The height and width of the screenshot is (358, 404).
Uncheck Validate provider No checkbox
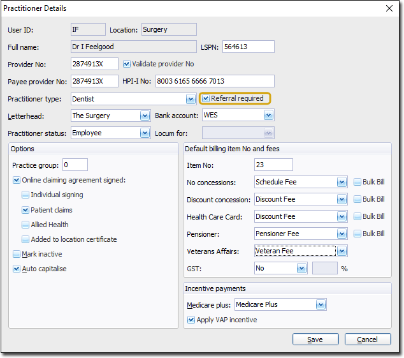(x=127, y=64)
